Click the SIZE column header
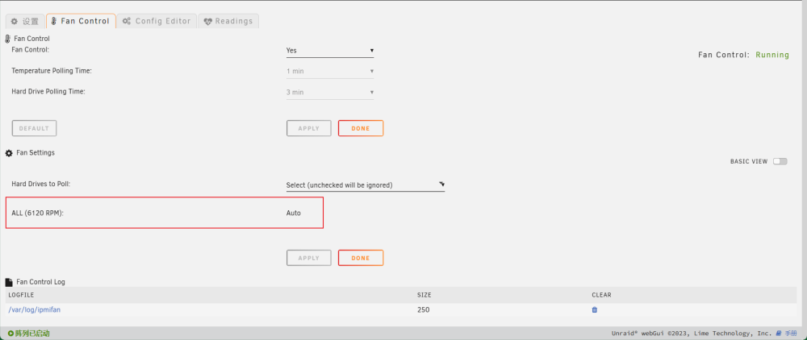The image size is (807, 340). coord(424,295)
